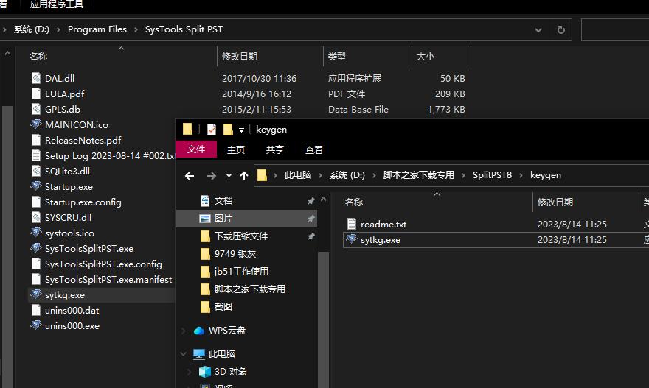Sort by 修改日期 column in keygen window
The image size is (649, 388).
586,202
